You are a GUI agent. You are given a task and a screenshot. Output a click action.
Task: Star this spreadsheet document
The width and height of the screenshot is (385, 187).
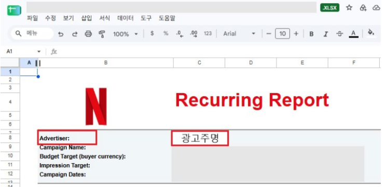click(x=349, y=8)
